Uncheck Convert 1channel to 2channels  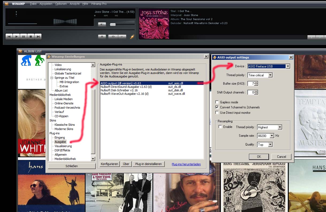(x=217, y=107)
